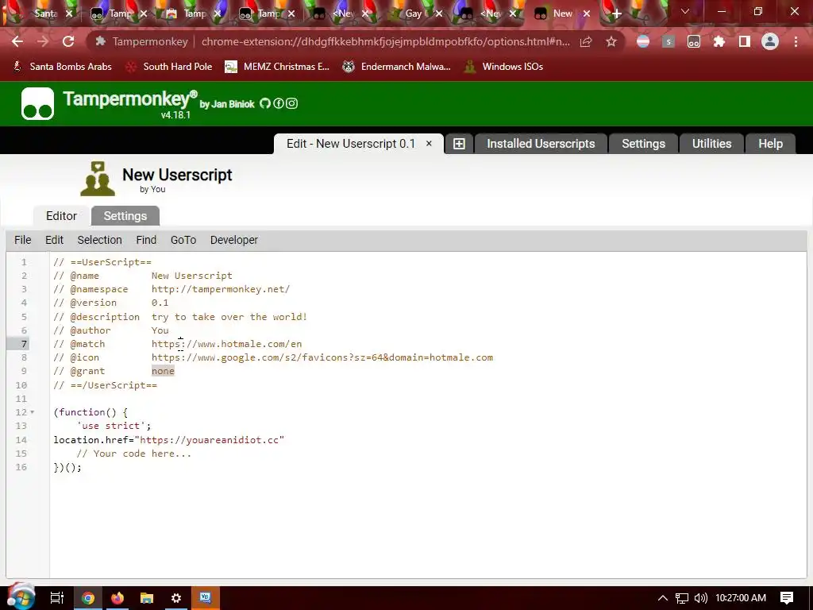813x610 pixels.
Task: Click the @icon favicon URL line
Action: [x=322, y=357]
